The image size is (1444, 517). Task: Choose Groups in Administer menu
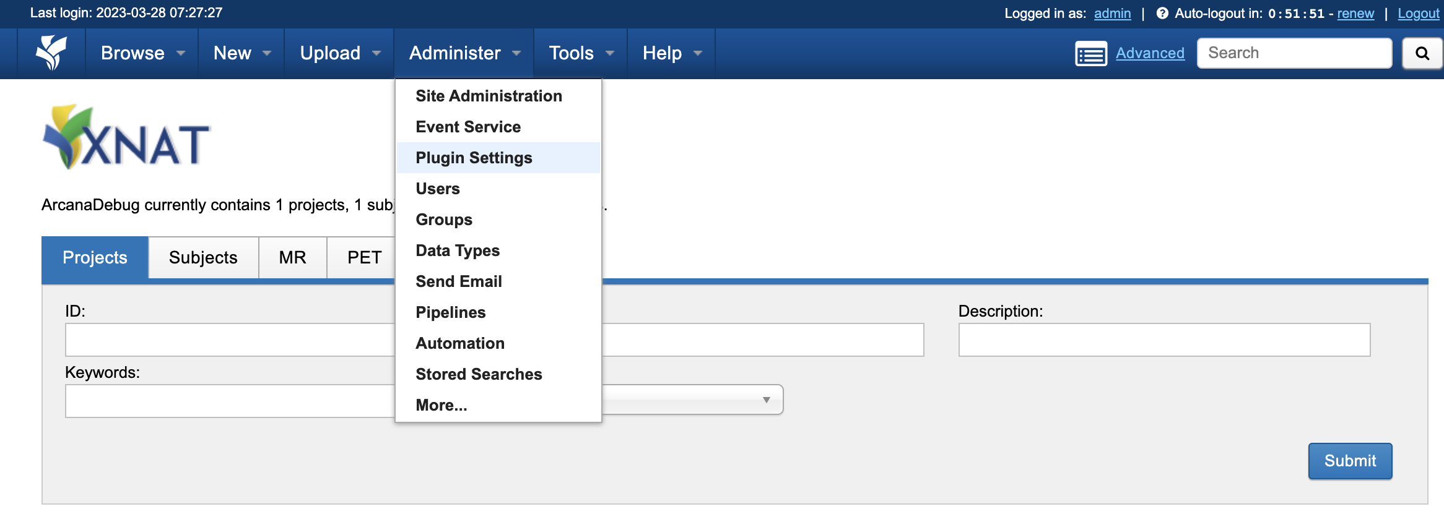498,220
